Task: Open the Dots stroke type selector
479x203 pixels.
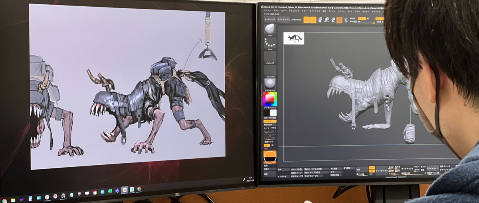Action: (x=270, y=44)
